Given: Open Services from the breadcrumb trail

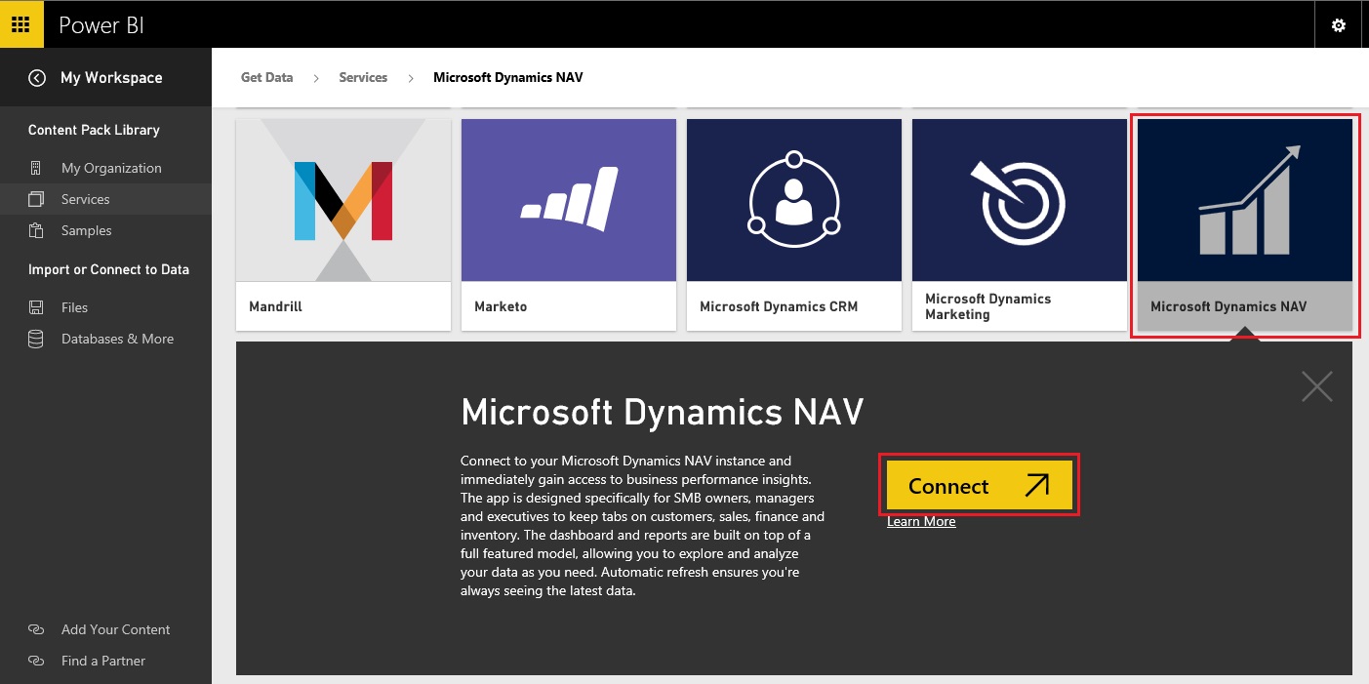Looking at the screenshot, I should [x=362, y=77].
